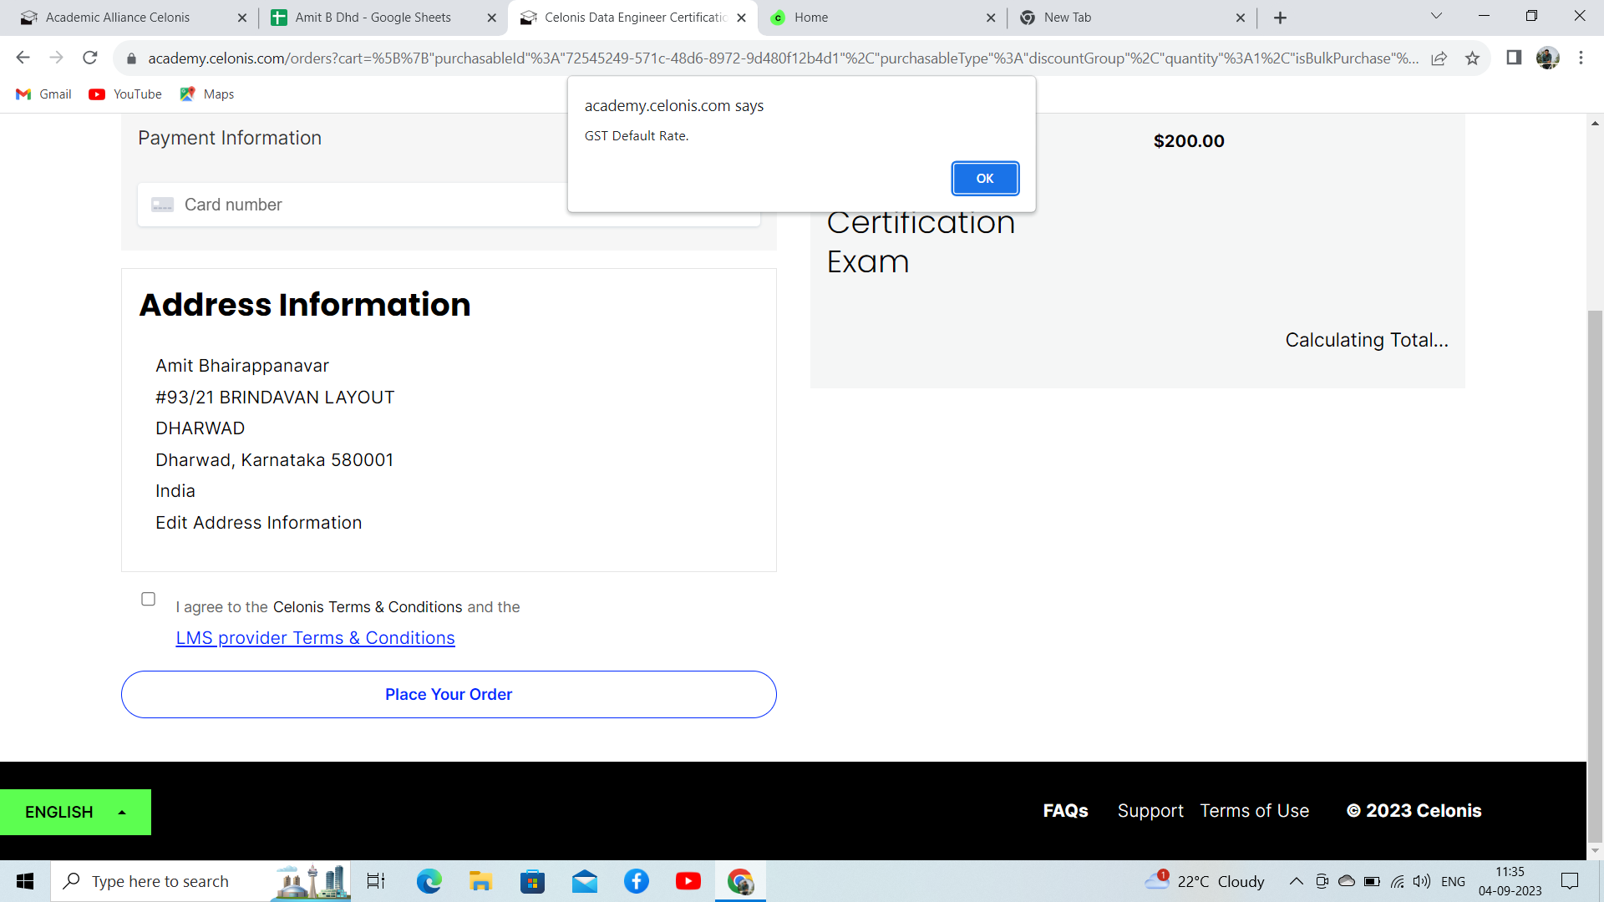Viewport: 1604px width, 902px height.
Task: Open the Mail app from the taskbar
Action: tap(585, 881)
